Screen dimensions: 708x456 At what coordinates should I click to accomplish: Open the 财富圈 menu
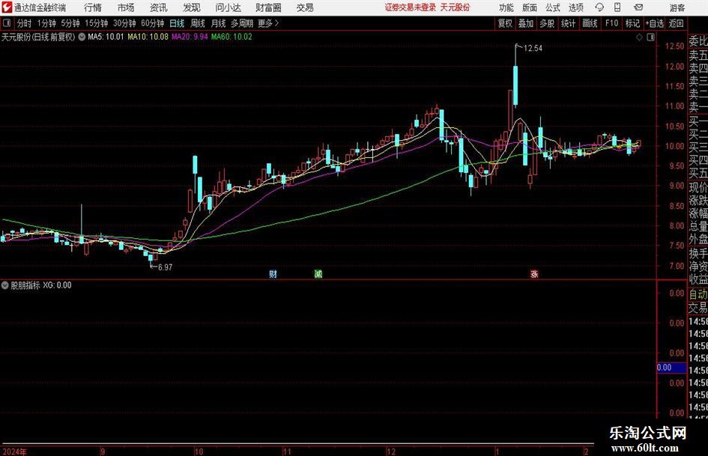tap(268, 7)
